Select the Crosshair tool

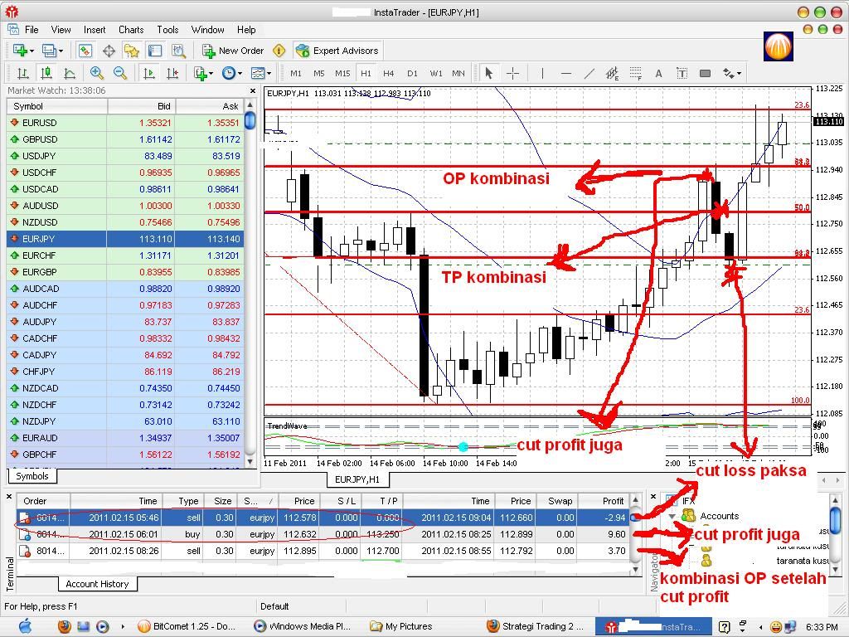coord(512,73)
